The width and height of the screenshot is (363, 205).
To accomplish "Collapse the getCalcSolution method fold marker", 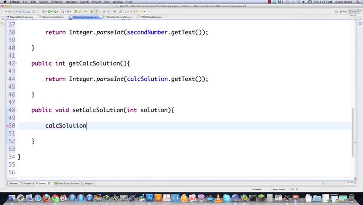I will (x=16, y=63).
